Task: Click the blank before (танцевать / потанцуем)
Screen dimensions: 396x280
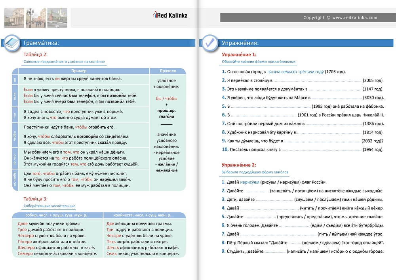Action: (x=253, y=190)
